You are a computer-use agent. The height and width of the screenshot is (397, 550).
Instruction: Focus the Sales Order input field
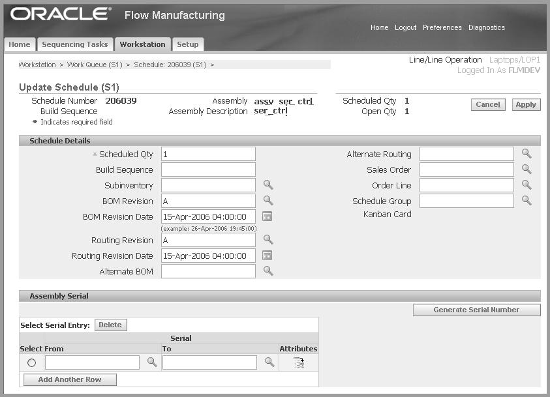click(467, 169)
